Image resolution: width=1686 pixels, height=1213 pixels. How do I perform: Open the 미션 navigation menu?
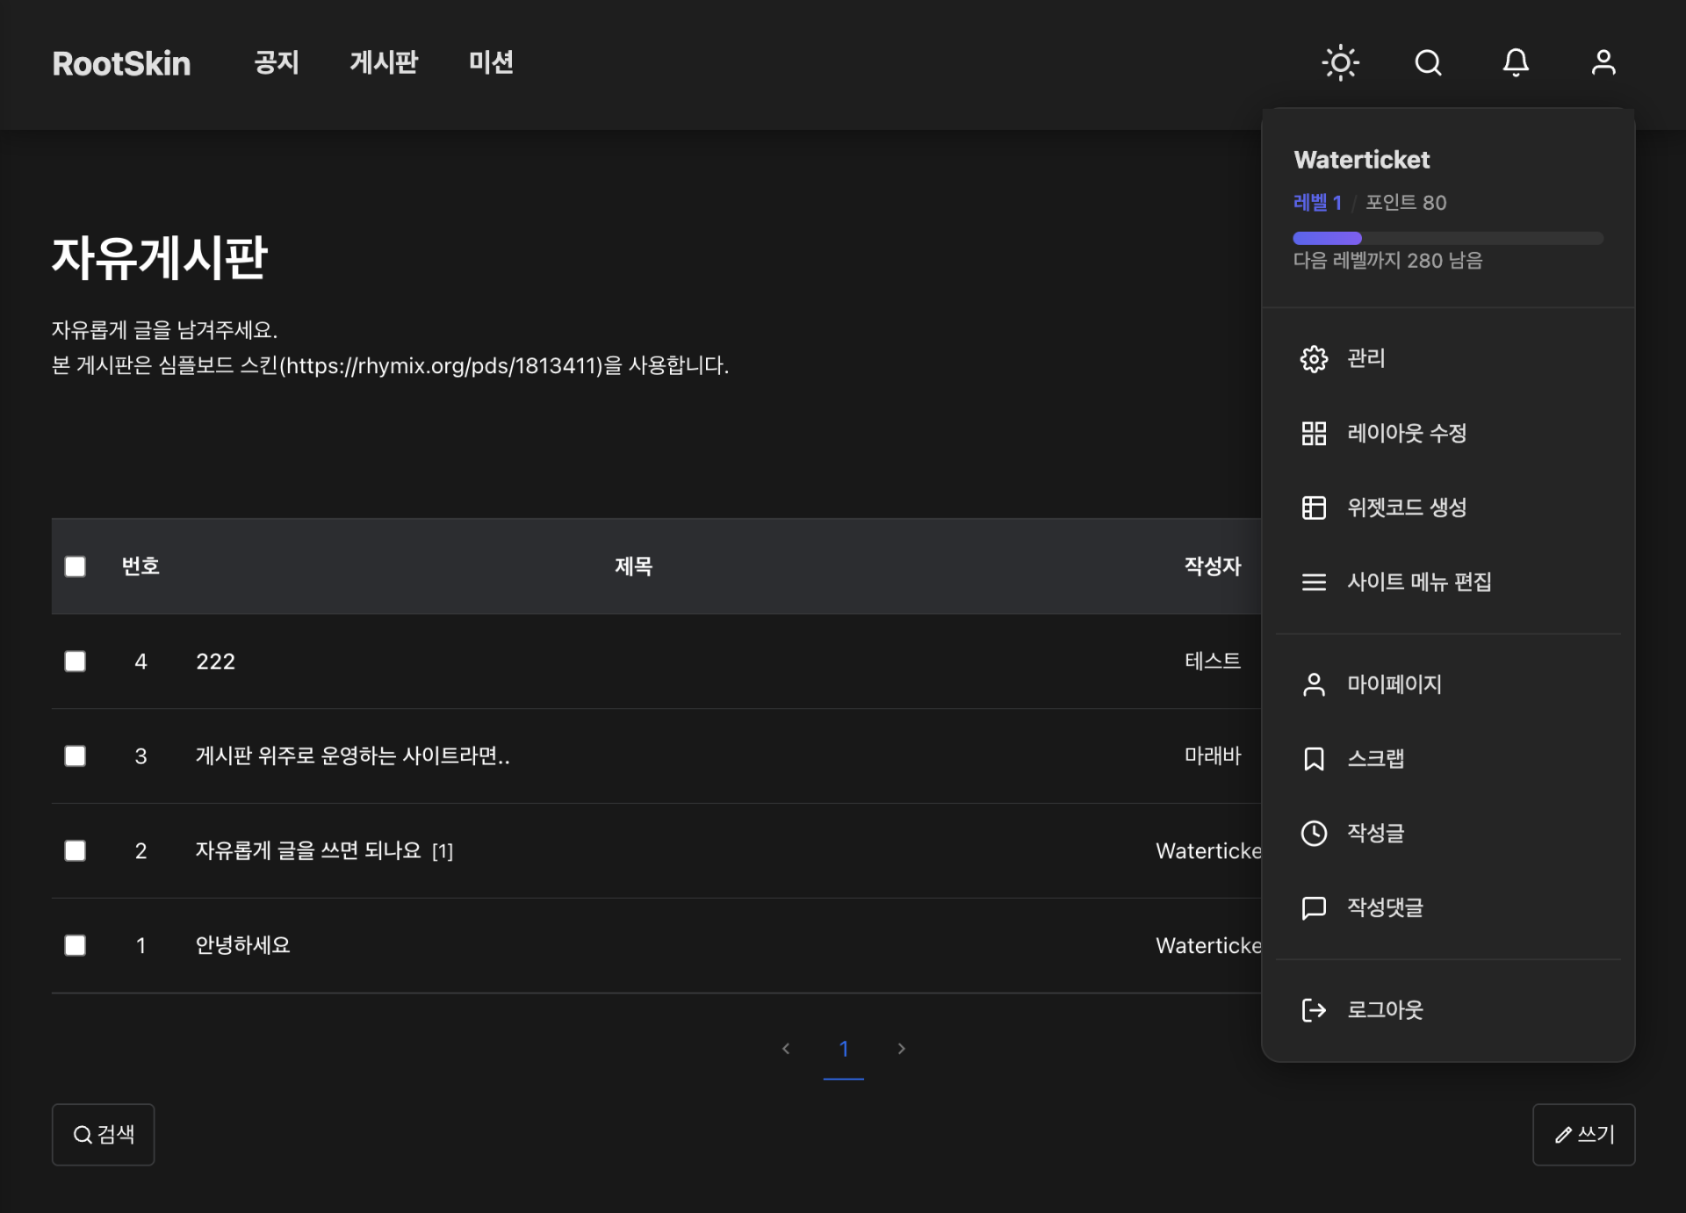[491, 62]
